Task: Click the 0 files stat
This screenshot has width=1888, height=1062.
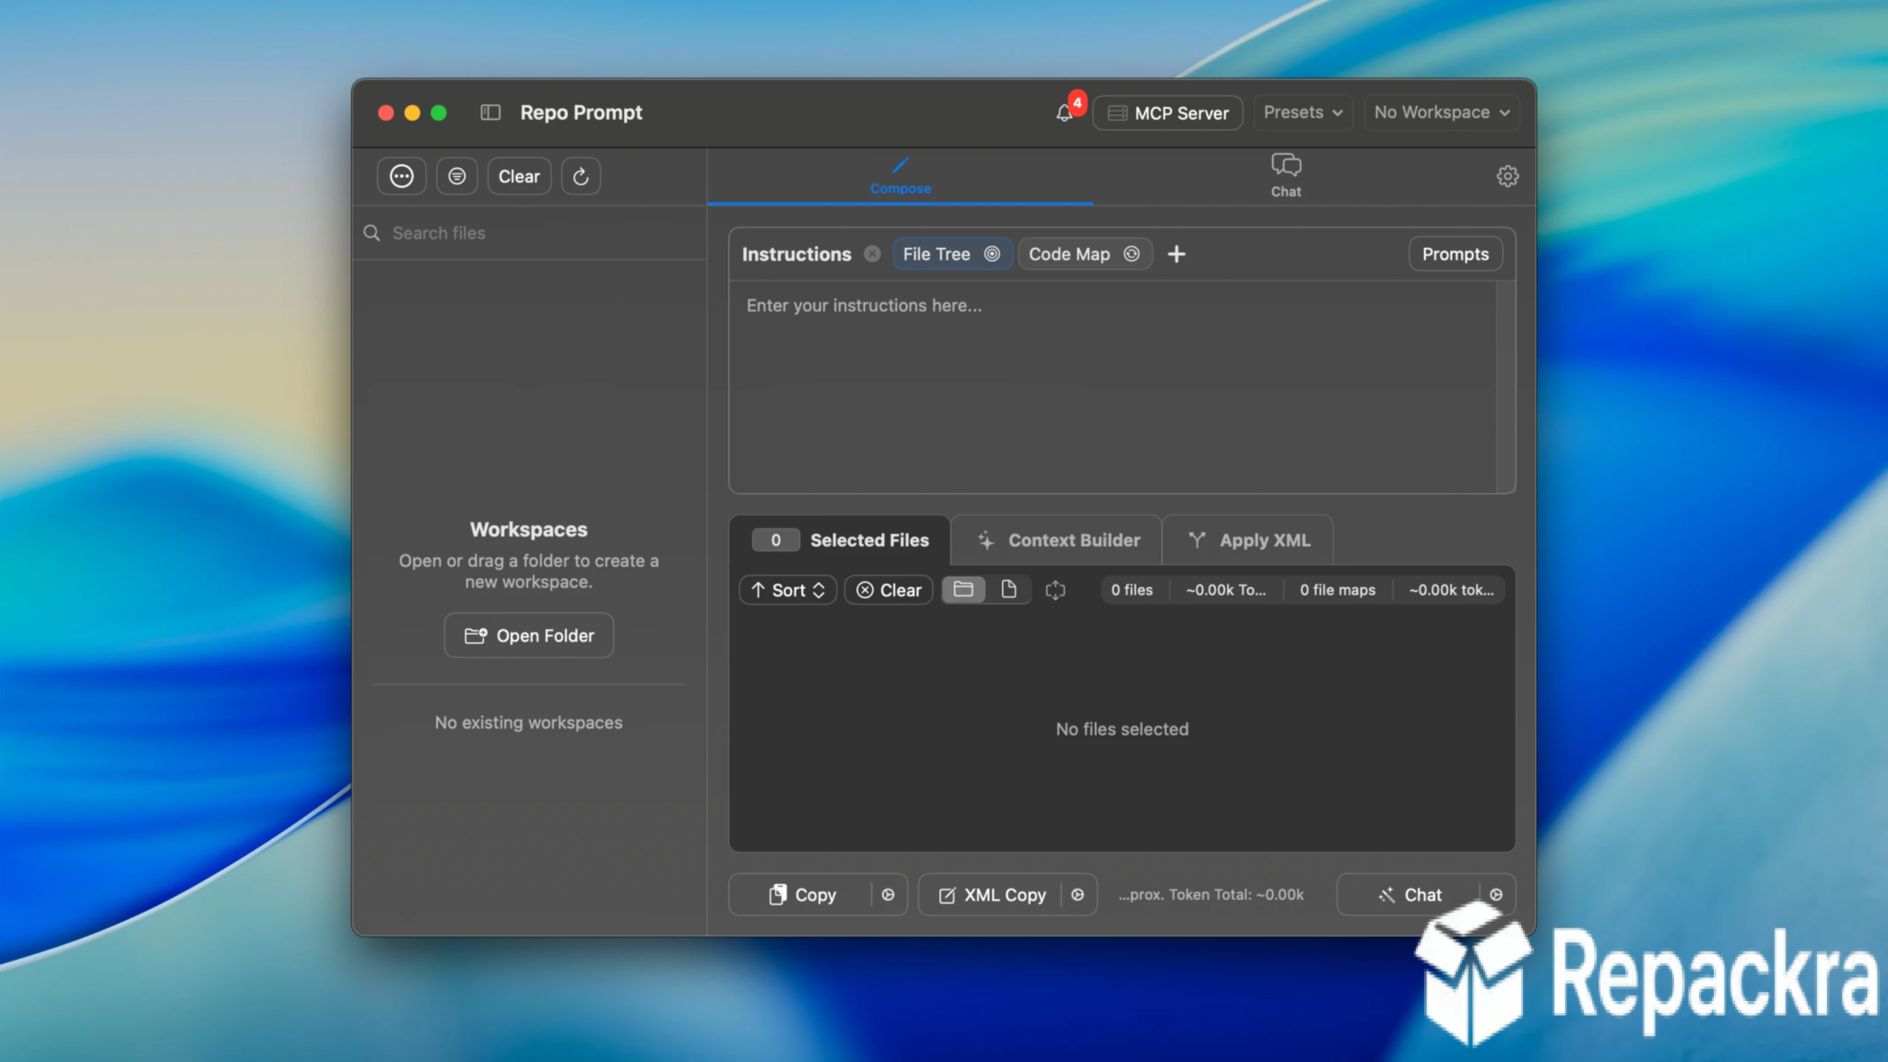Action: [x=1132, y=590]
